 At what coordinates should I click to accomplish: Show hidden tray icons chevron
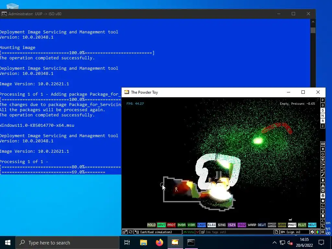tap(274, 243)
